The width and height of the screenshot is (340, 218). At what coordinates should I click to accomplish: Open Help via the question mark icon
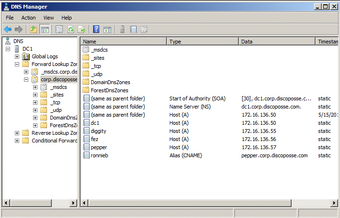(96, 30)
